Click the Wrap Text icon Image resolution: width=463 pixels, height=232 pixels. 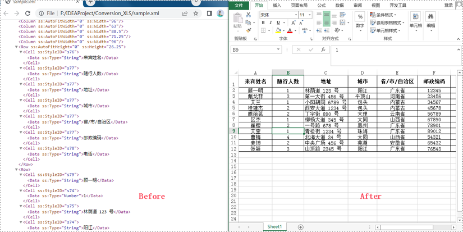click(342, 15)
